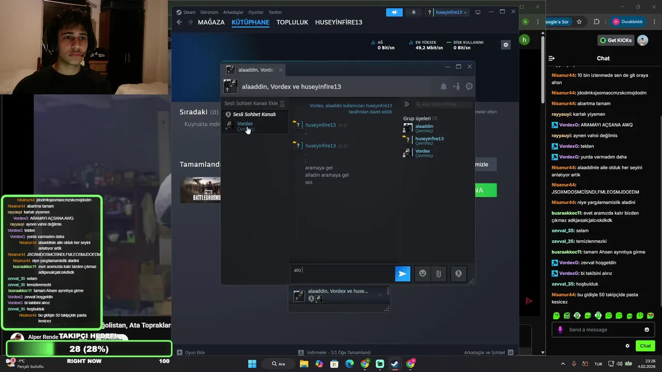The height and width of the screenshot is (372, 662).
Task: Open Arkadaşlar ve Sohbet
Action: tap(489, 352)
